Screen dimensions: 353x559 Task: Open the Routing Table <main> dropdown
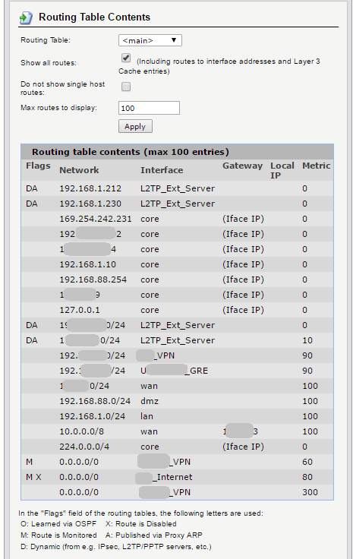(150, 40)
